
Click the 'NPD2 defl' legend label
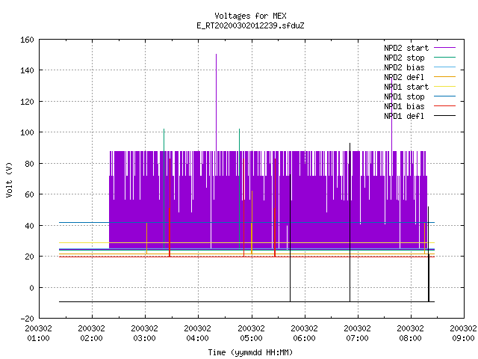pos(404,77)
